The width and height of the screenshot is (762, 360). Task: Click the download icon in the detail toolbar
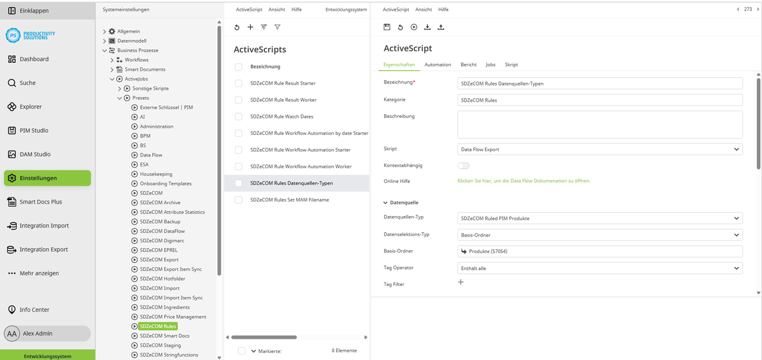click(x=427, y=27)
